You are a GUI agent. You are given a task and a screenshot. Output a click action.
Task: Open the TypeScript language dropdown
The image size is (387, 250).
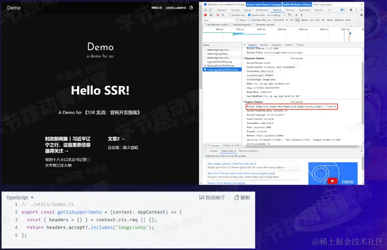[20, 198]
